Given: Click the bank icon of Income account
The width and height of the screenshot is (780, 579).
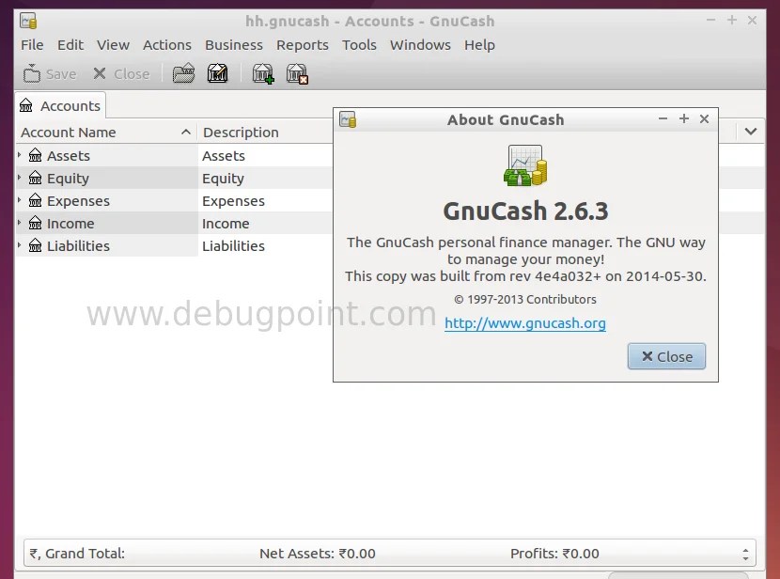Looking at the screenshot, I should pos(36,223).
